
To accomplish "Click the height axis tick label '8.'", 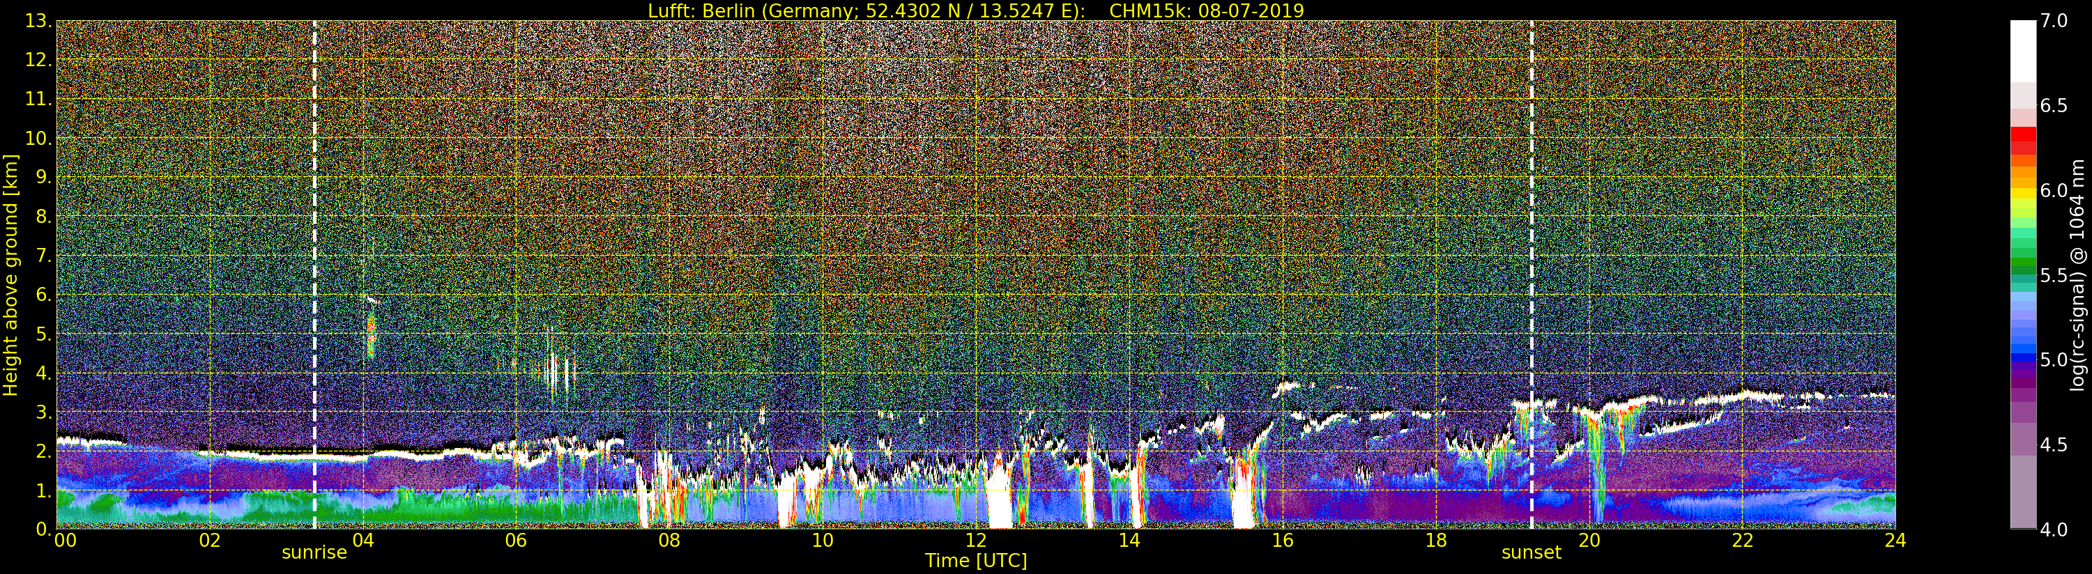I will tap(43, 217).
